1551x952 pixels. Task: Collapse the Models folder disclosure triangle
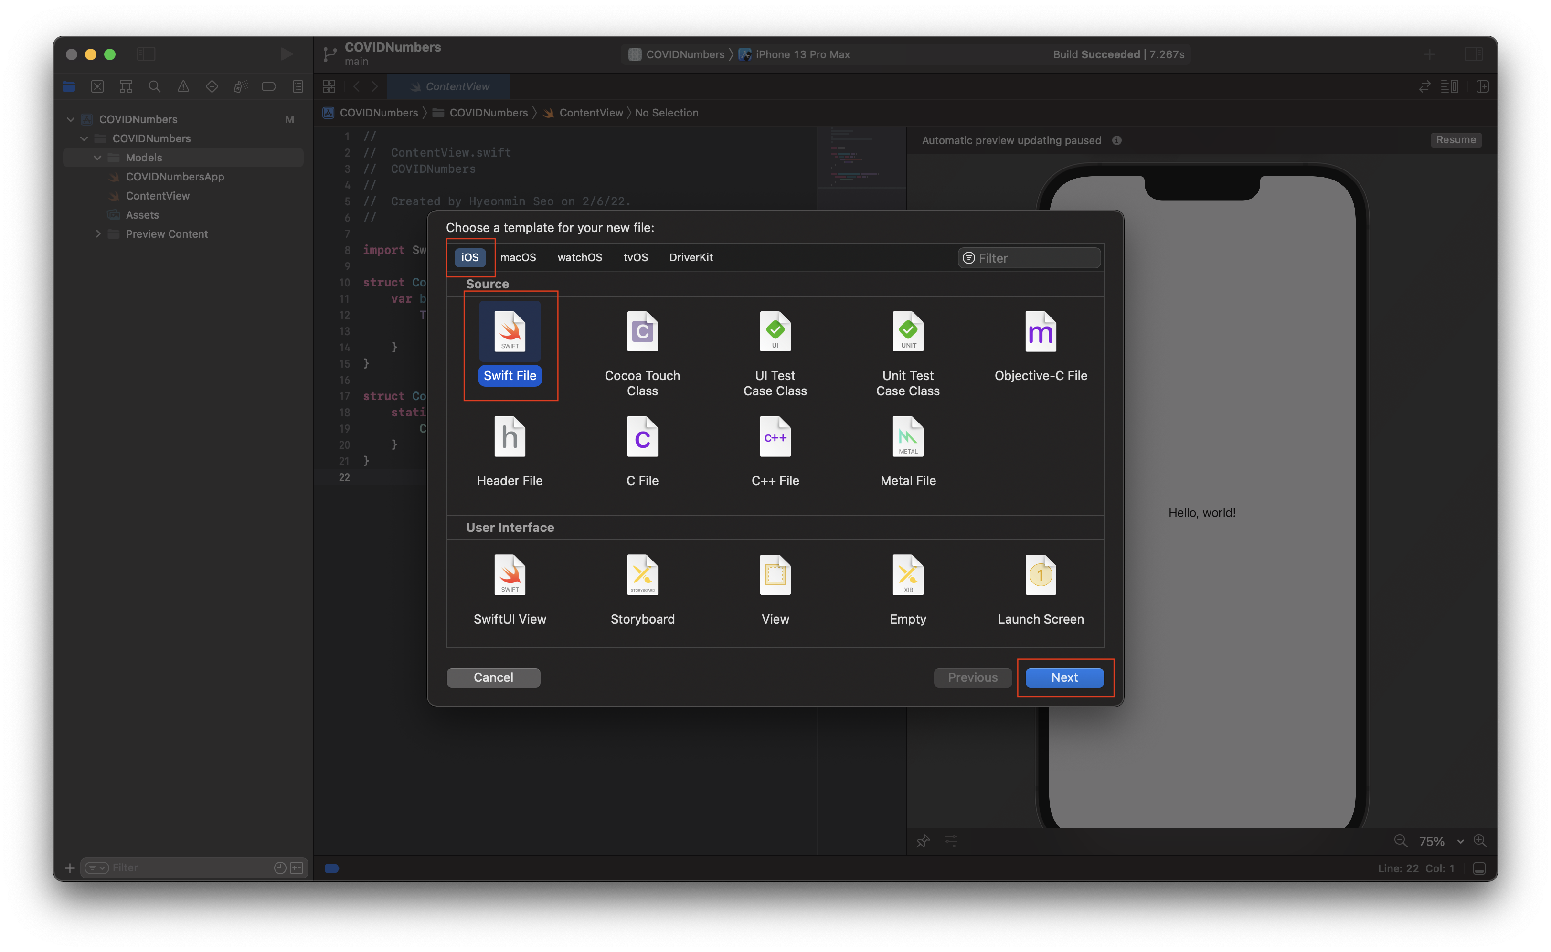point(97,158)
